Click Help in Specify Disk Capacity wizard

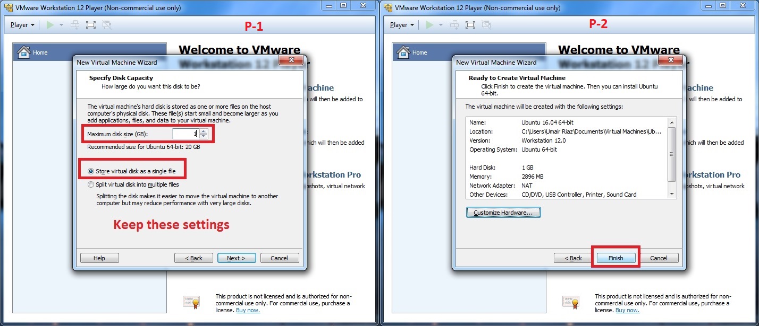pyautogui.click(x=99, y=258)
